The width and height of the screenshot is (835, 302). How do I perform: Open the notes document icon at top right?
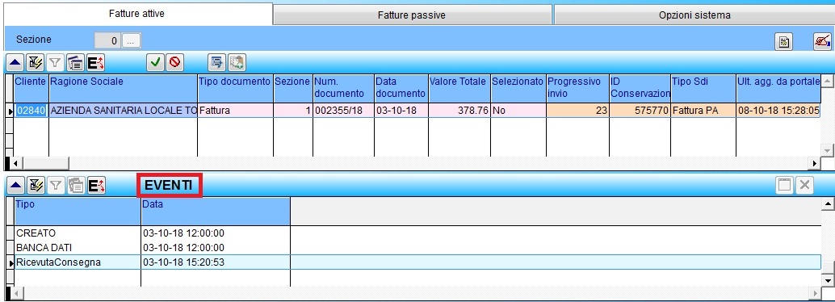(784, 41)
